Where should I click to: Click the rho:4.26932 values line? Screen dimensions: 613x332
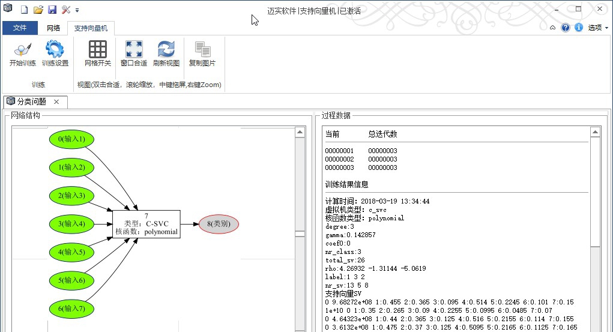pos(376,268)
